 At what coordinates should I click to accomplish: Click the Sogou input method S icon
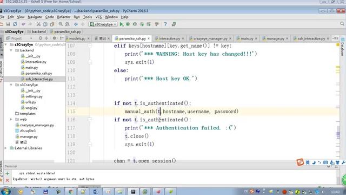coord(300,162)
